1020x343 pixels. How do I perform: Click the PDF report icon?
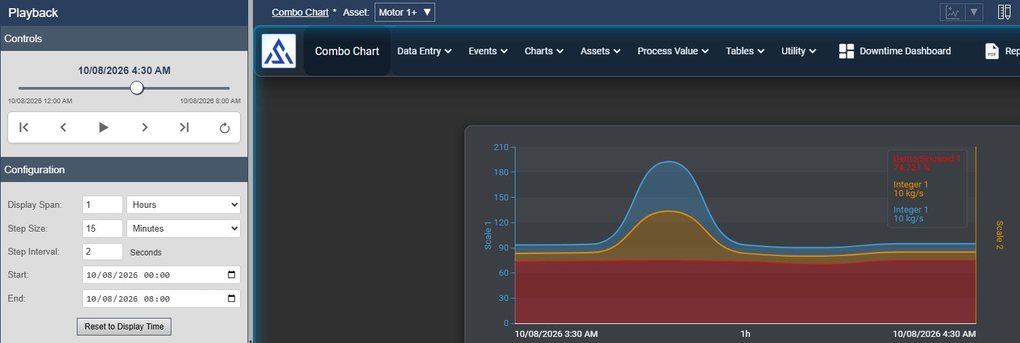tap(992, 51)
